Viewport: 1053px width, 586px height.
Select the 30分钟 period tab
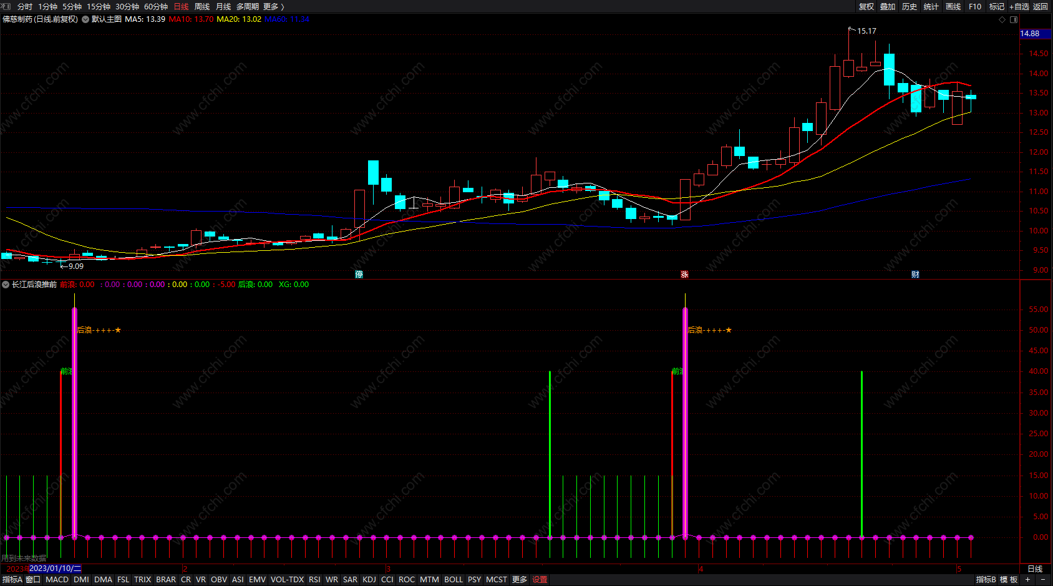click(127, 6)
